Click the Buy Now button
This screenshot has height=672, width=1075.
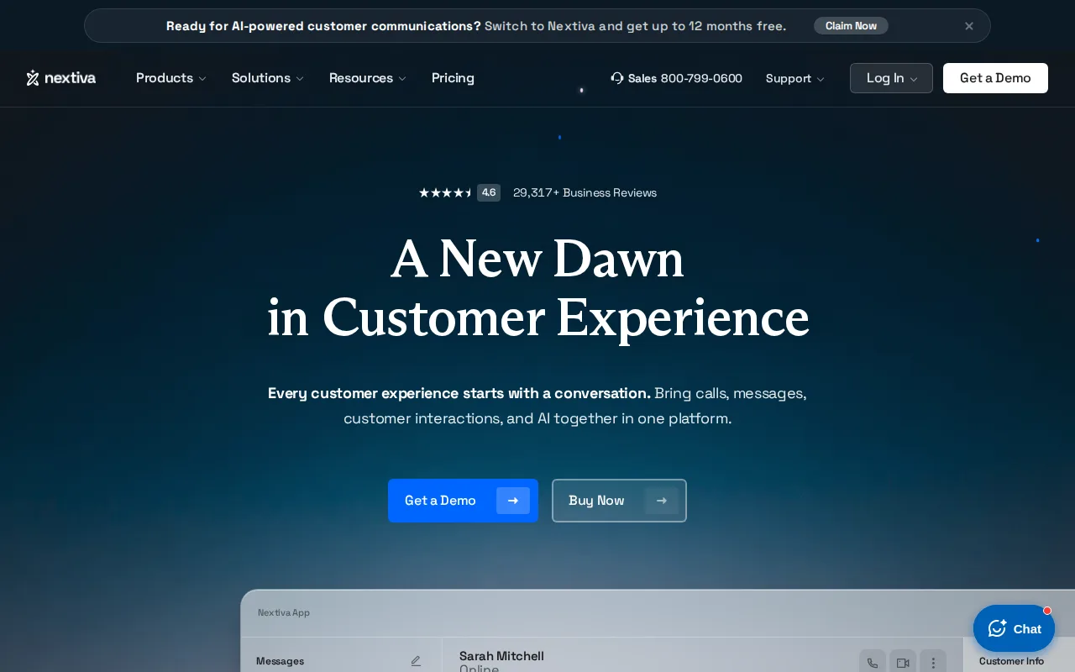[619, 501]
